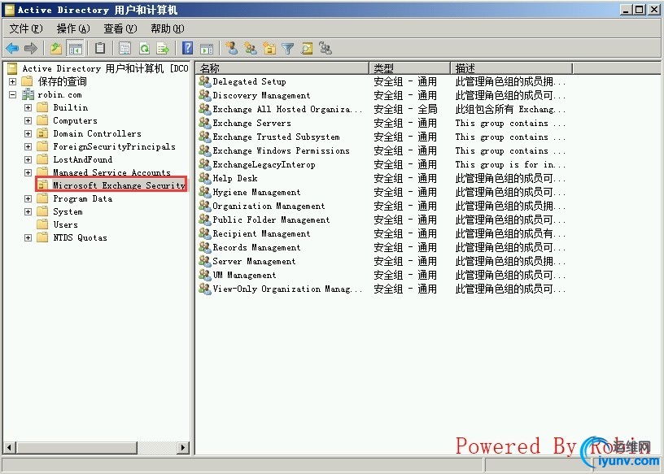Viewport: 664px width, 474px height.
Task: Select Microsoft Exchange Security tree item
Action: [119, 185]
